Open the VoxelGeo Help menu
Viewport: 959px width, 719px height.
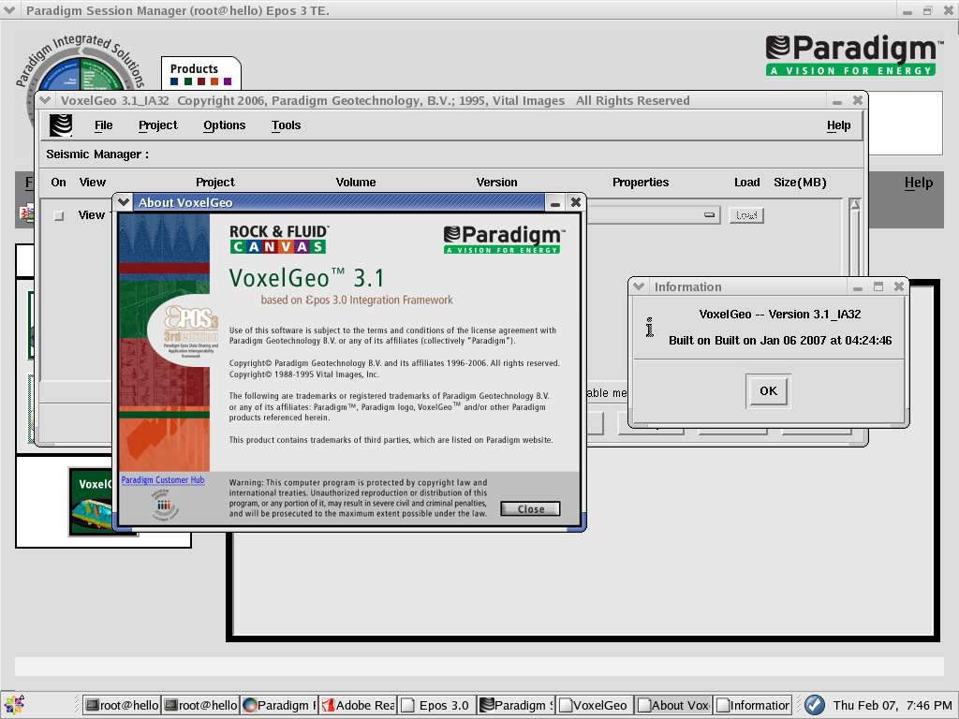838,125
